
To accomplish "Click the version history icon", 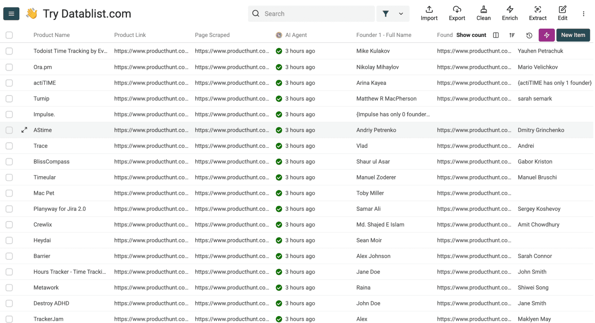I will click(x=529, y=35).
